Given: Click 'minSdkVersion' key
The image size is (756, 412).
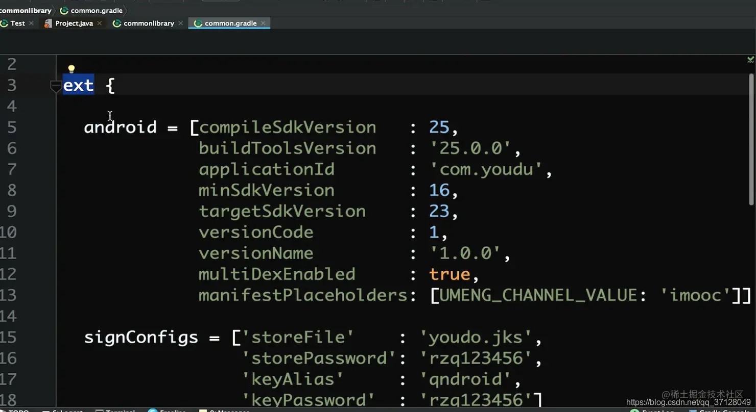Looking at the screenshot, I should (x=267, y=190).
